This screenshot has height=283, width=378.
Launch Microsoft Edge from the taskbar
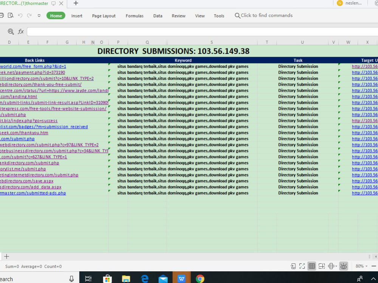[144, 279]
